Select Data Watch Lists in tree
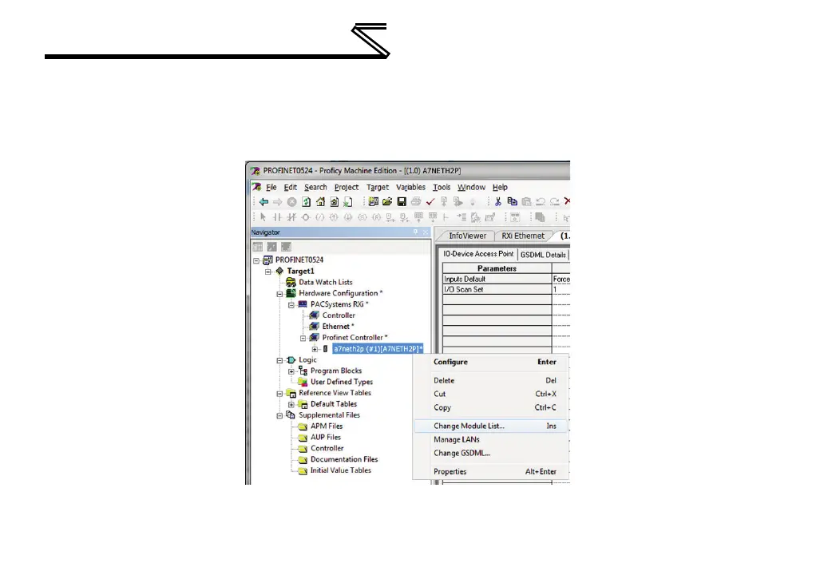 (x=325, y=282)
